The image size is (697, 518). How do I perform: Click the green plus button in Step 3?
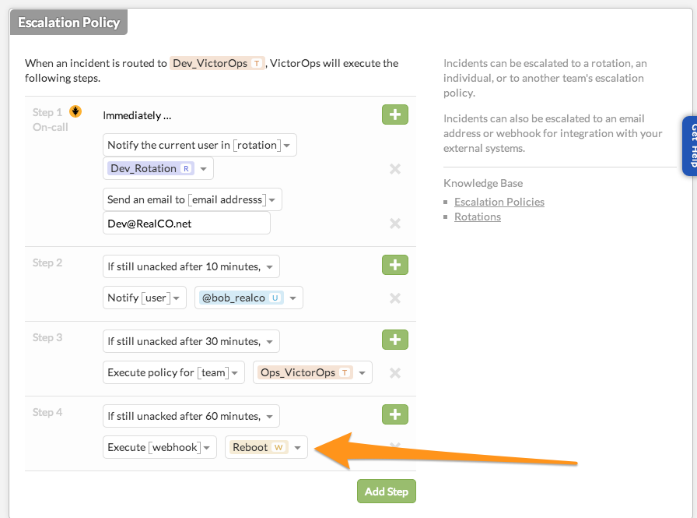click(394, 340)
